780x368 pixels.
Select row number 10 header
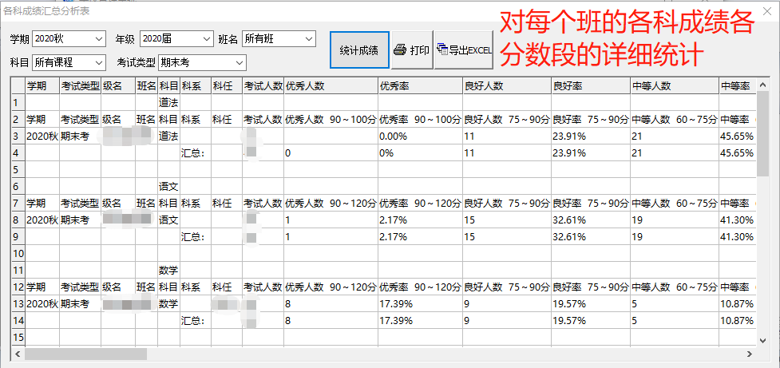click(18, 254)
